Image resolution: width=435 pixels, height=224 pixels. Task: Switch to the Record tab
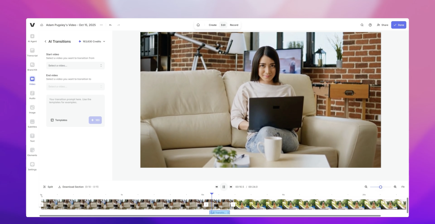pyautogui.click(x=234, y=25)
